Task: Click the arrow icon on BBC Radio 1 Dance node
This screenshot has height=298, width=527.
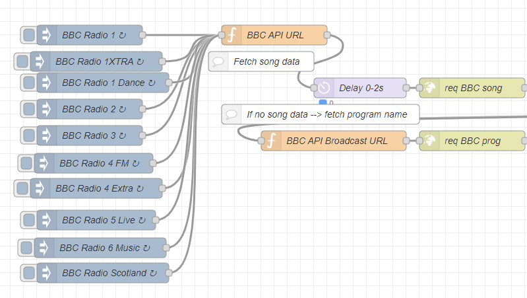Action: 46,83
